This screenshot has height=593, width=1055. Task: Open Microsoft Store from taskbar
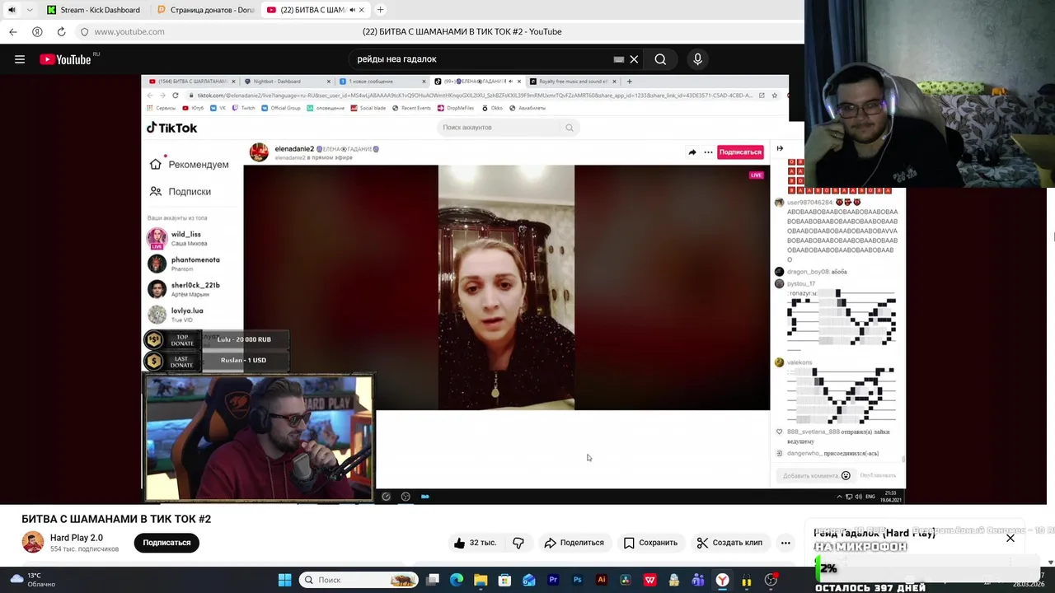coord(504,580)
